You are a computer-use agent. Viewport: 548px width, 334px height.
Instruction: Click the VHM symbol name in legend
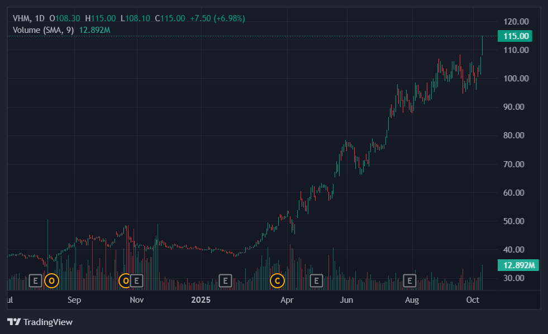pyautogui.click(x=21, y=18)
